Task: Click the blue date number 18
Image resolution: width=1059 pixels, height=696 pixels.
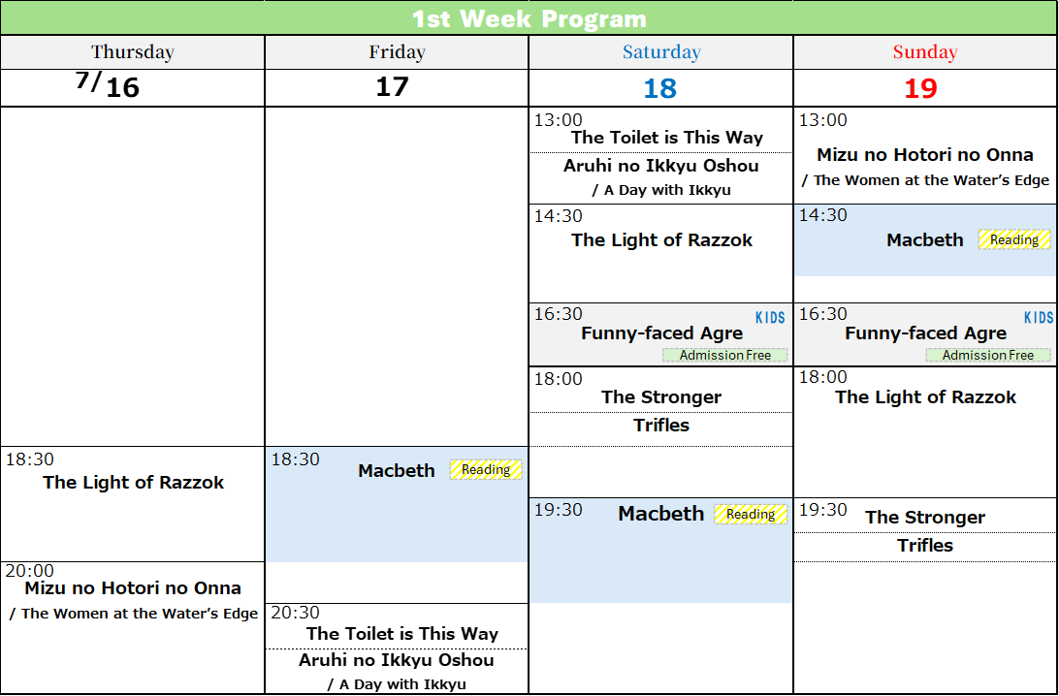Action: pos(660,89)
